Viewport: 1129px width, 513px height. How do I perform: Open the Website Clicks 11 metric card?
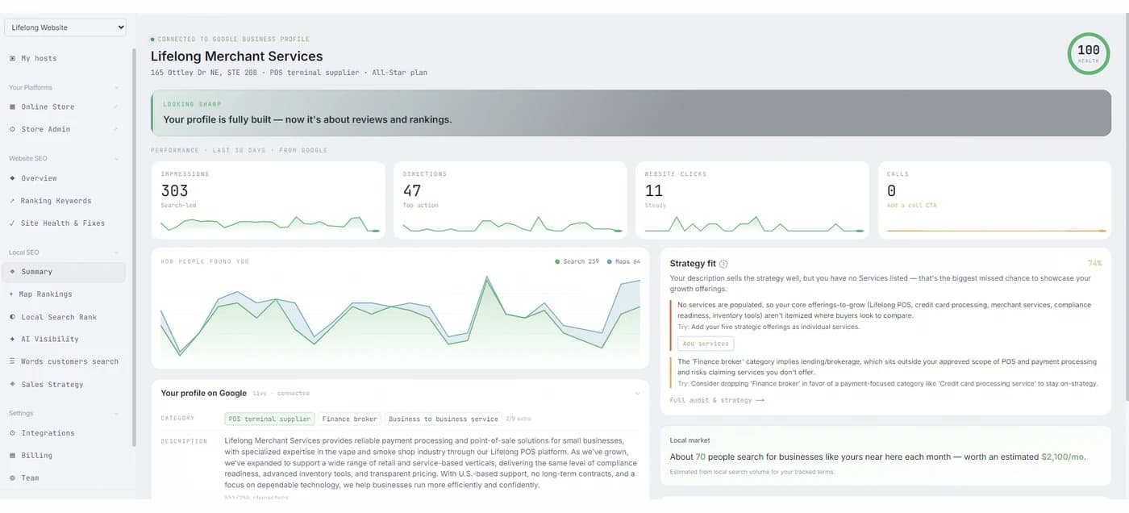[x=752, y=200]
